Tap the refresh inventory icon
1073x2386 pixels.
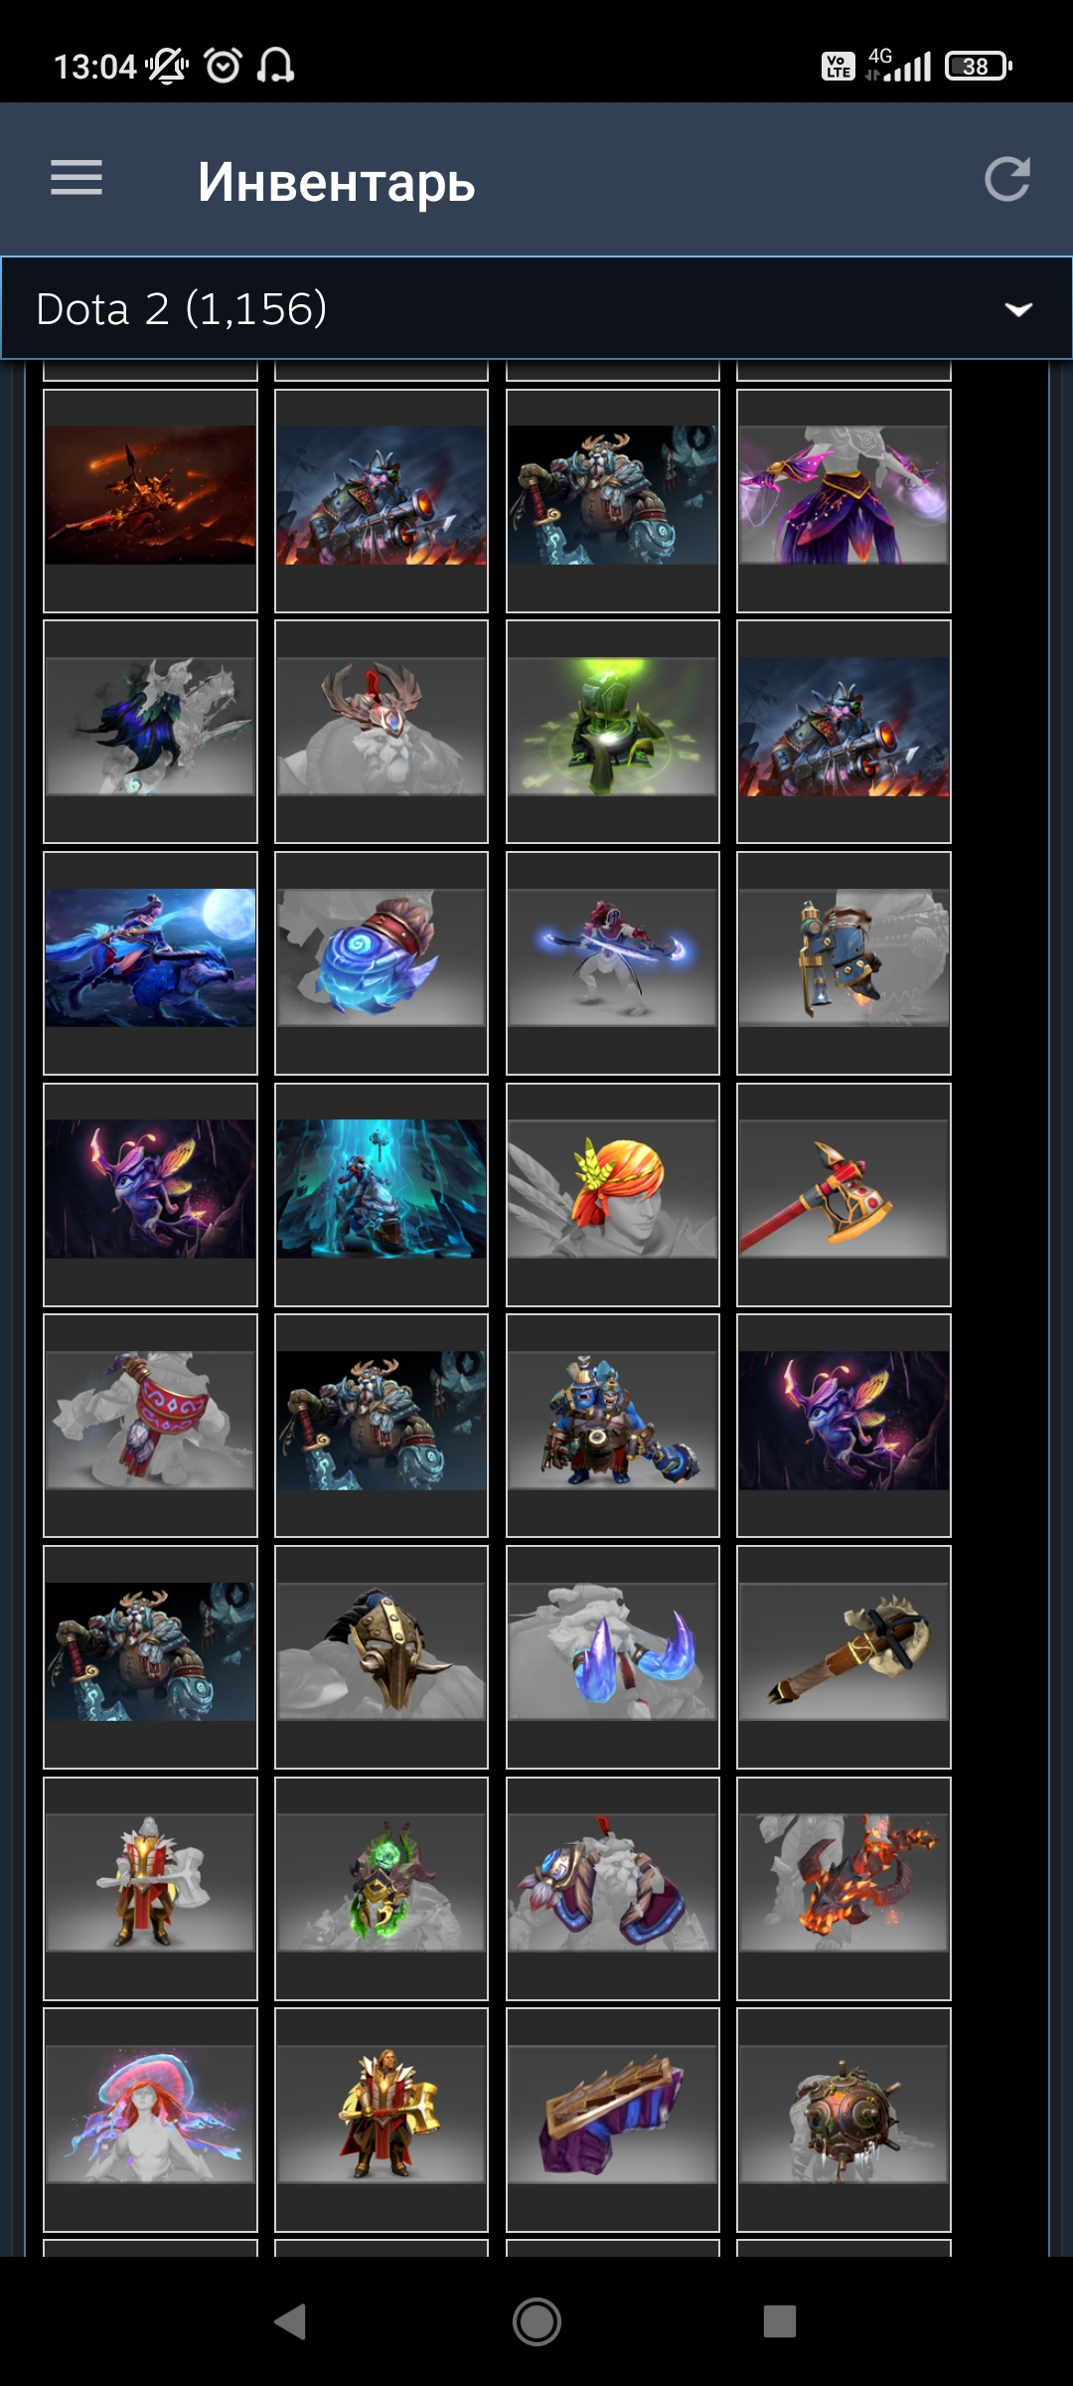pos(1007,179)
